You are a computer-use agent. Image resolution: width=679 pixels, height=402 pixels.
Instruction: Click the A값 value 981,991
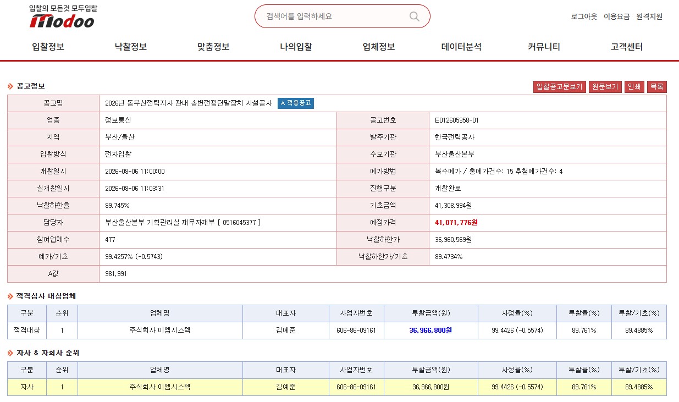point(116,274)
